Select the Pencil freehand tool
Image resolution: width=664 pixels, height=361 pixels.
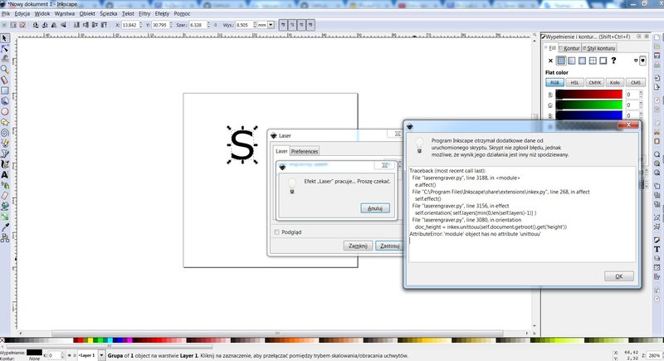pyautogui.click(x=5, y=143)
